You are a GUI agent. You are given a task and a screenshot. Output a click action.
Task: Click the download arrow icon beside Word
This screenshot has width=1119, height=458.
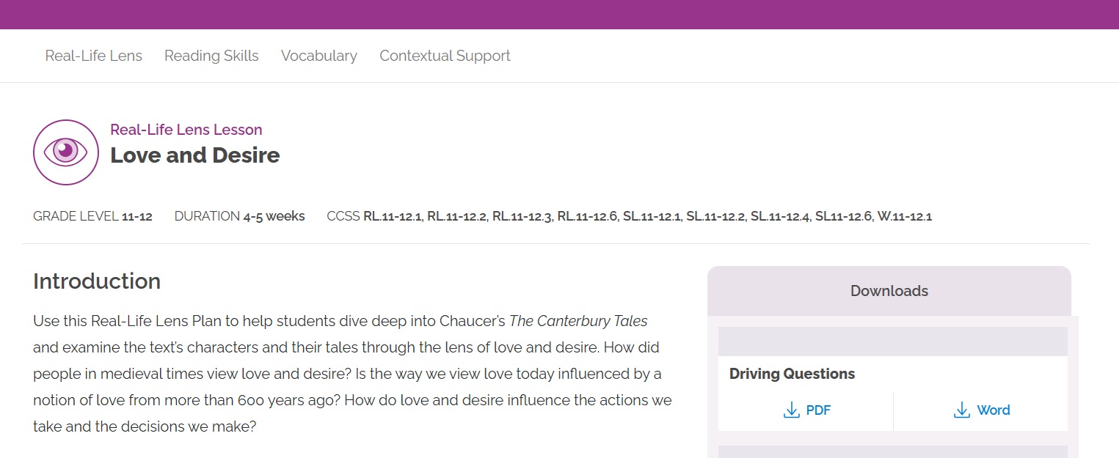pos(961,410)
